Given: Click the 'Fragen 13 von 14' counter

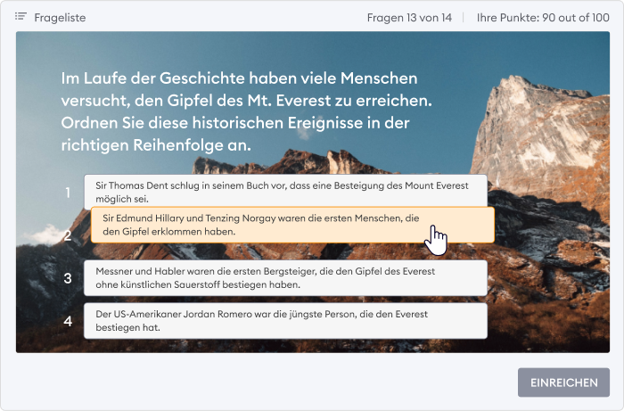Looking at the screenshot, I should (x=409, y=18).
